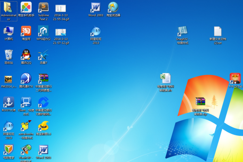Screen dimensions: 243x162
Task: Open 淘宝助理5.5 wizard hat icon
Action: (43, 128)
